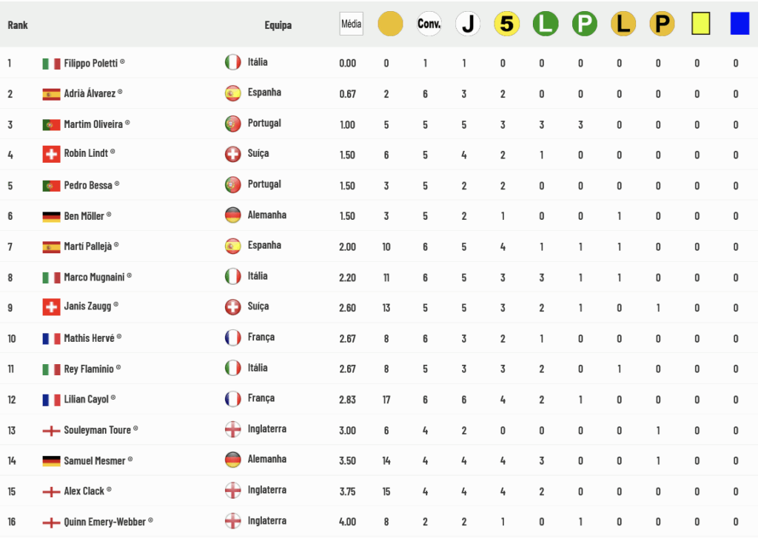Screen dimensions: 758x538
Task: Click the yellow 5 column icon
Action: click(x=506, y=24)
